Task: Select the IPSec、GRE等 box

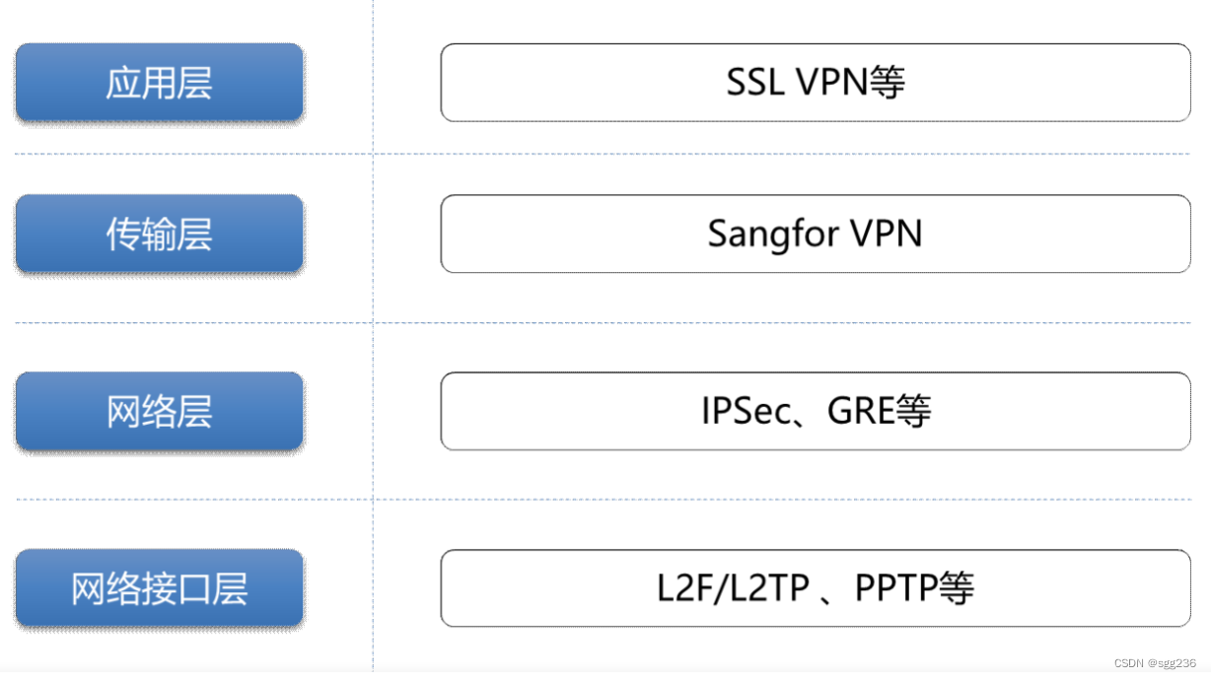Action: [816, 411]
